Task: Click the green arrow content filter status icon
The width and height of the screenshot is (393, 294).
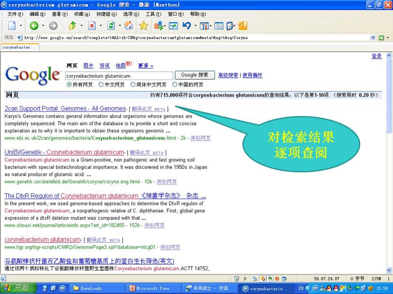Action: point(270,278)
